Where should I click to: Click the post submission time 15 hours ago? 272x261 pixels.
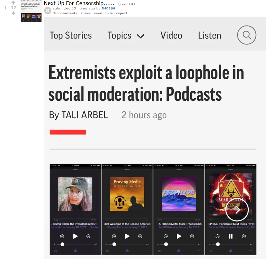pyautogui.click(x=83, y=8)
